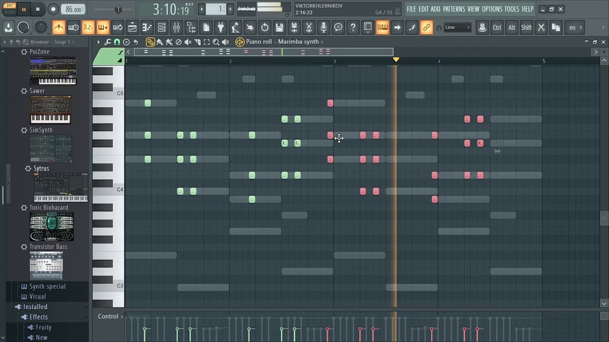Select the Draw pencil tool
The width and height of the screenshot is (609, 342).
(x=150, y=42)
